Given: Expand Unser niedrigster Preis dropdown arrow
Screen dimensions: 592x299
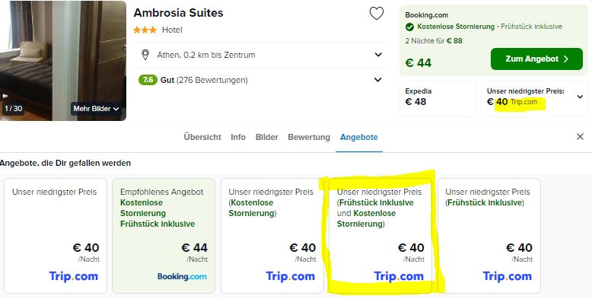Looking at the screenshot, I should (581, 97).
